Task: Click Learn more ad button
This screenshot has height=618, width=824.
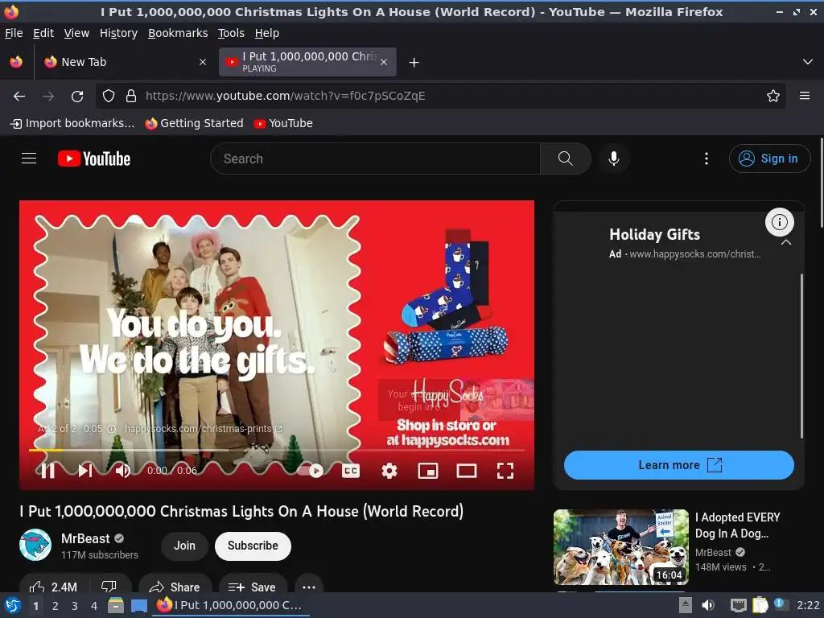Action: point(678,465)
